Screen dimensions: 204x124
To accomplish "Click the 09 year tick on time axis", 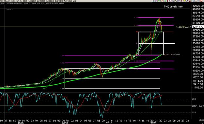I will 103,121.
